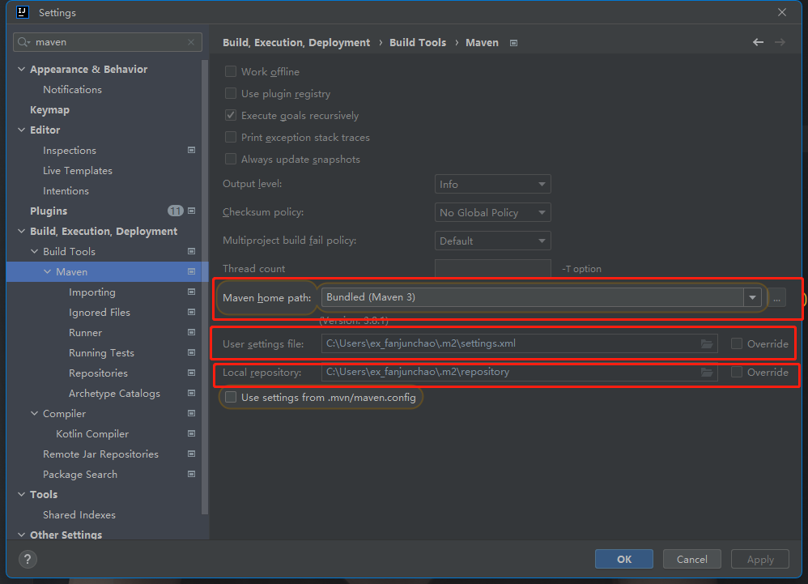Click the User settings file path field
Screen dimensions: 808x584
520,343
